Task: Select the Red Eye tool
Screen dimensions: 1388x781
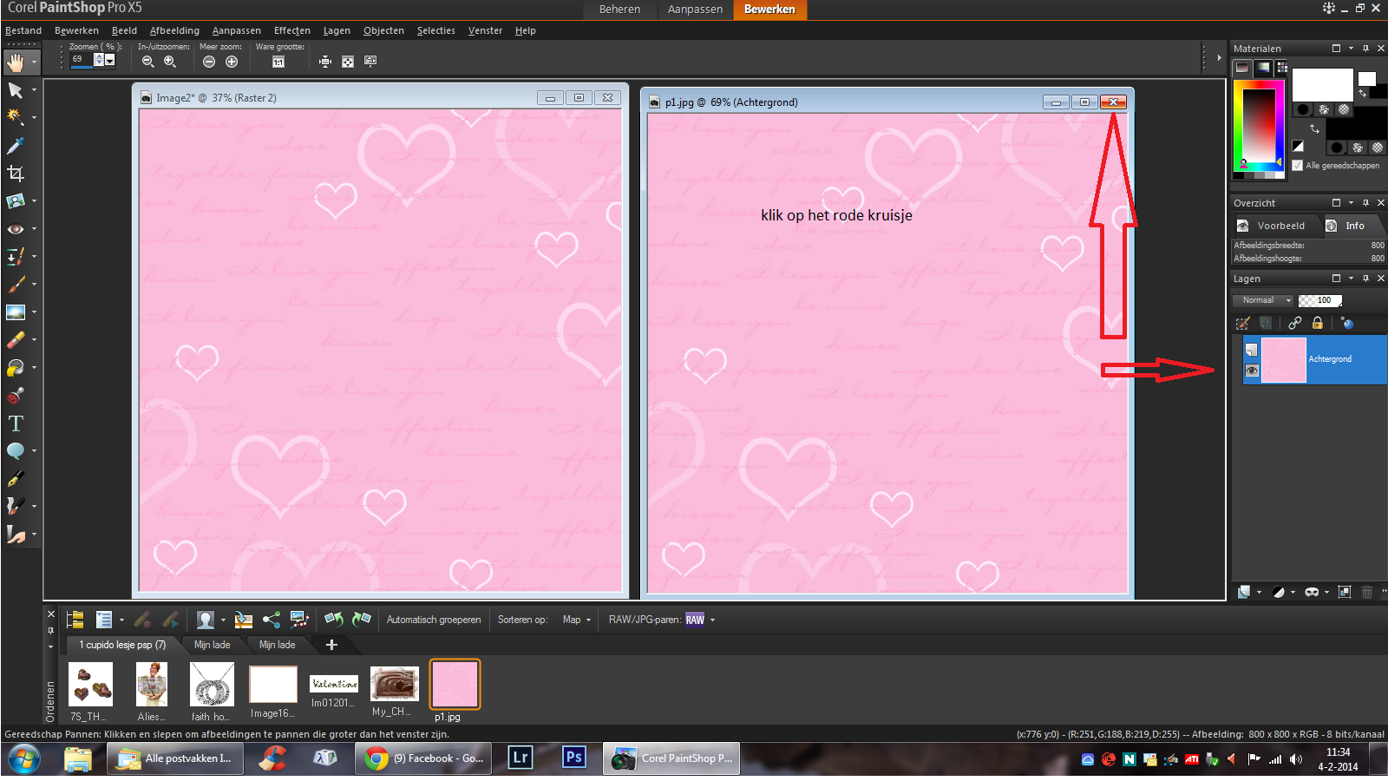Action: [16, 229]
